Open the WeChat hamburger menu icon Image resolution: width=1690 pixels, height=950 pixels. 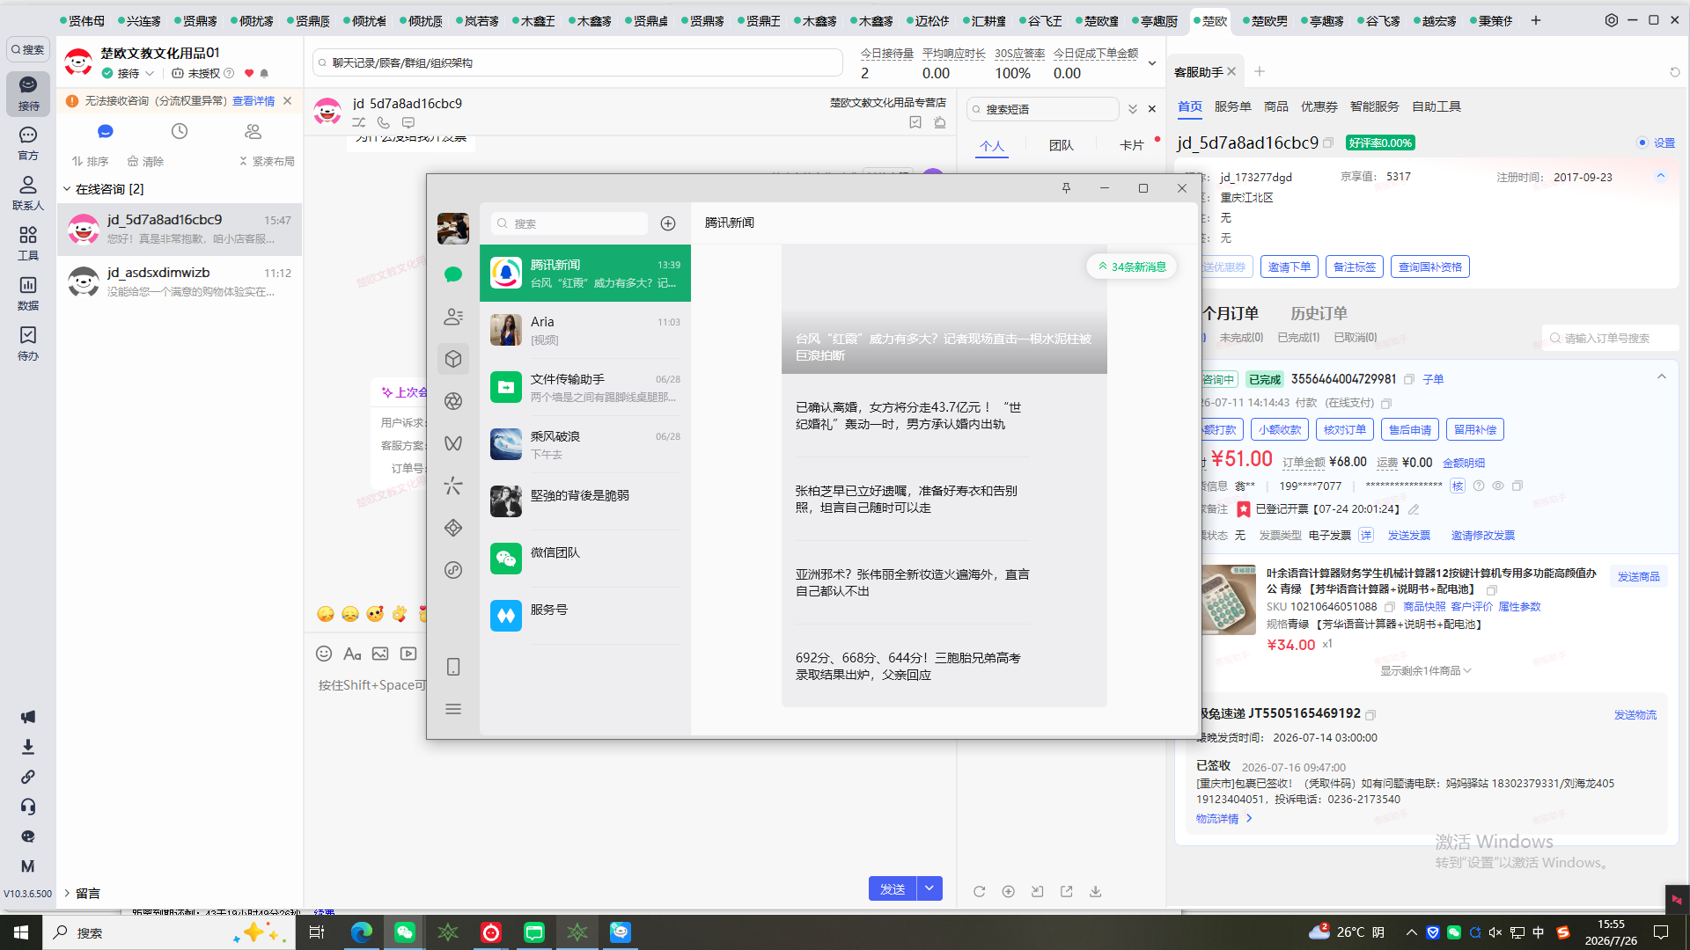(453, 709)
